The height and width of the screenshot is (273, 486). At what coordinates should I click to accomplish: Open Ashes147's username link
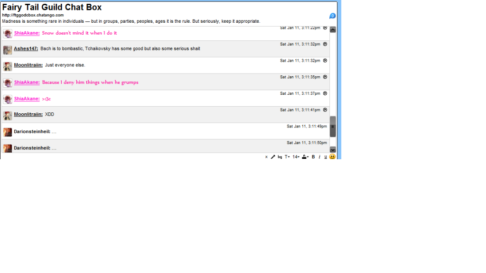26,49
